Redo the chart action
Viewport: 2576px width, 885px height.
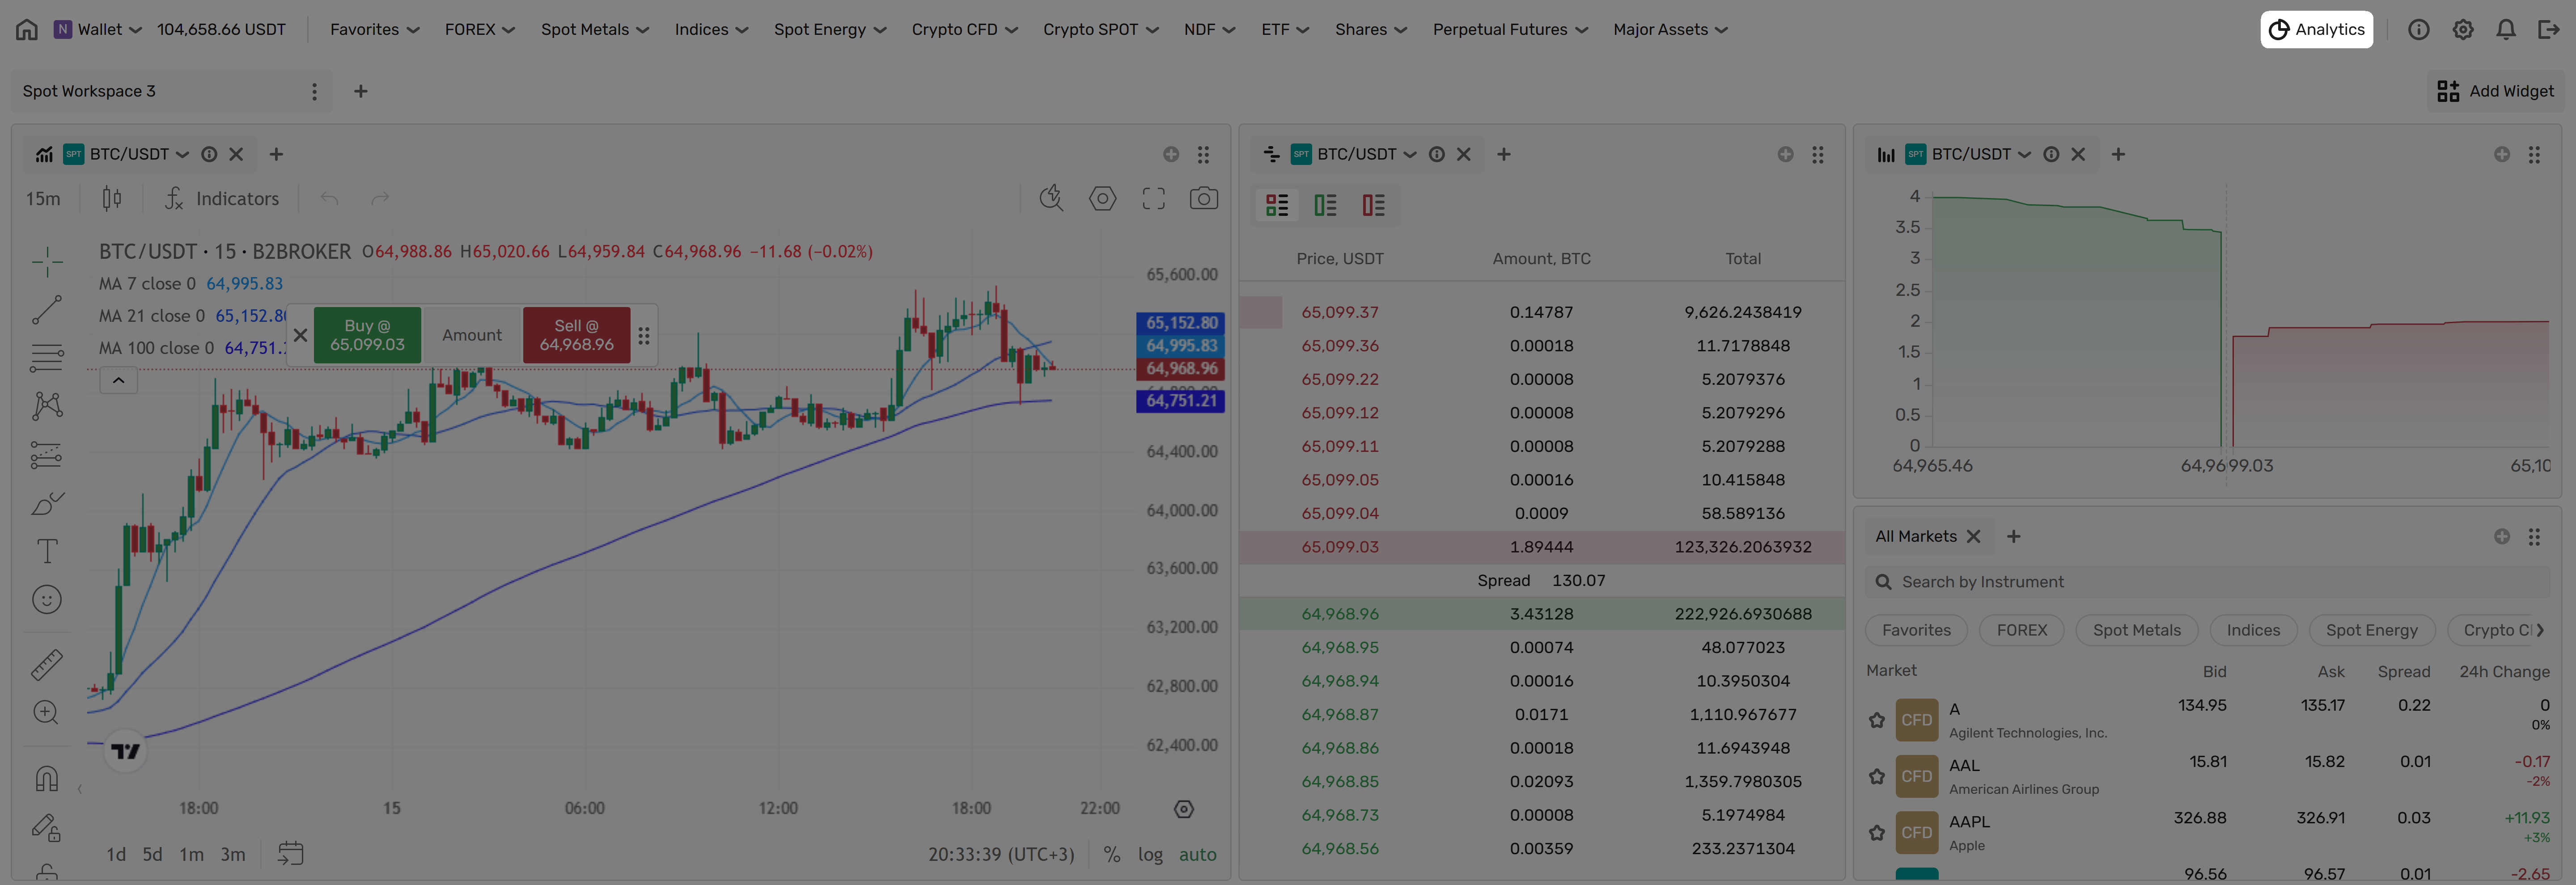click(x=380, y=199)
